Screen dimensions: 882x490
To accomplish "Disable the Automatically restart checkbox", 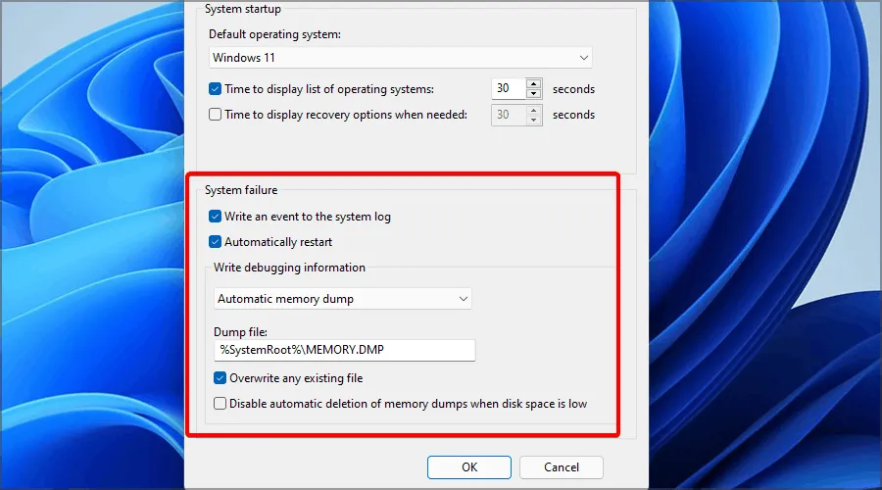I will click(216, 242).
